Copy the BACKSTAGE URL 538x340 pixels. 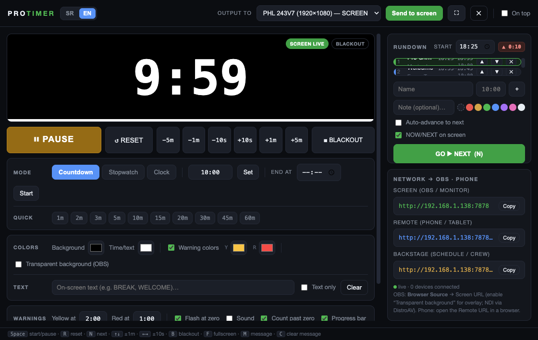coord(509,270)
